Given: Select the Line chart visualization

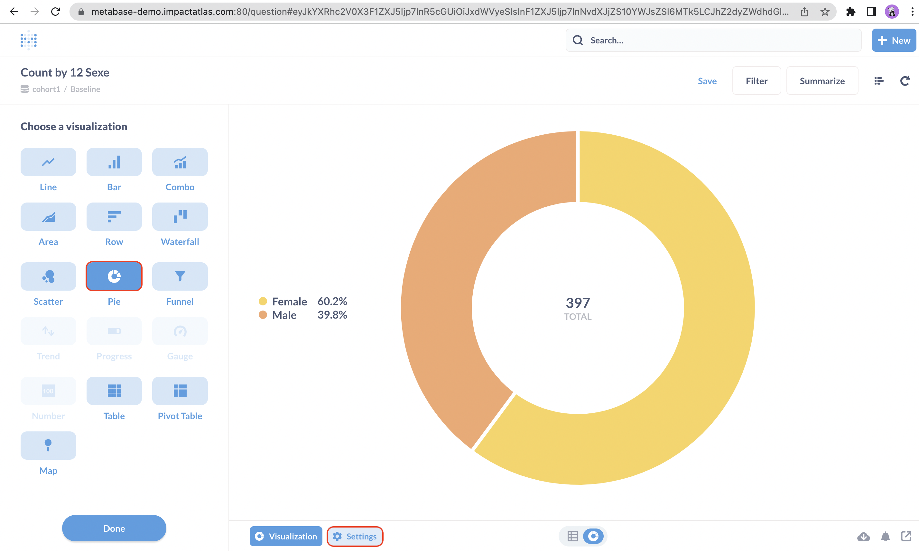Looking at the screenshot, I should [48, 162].
